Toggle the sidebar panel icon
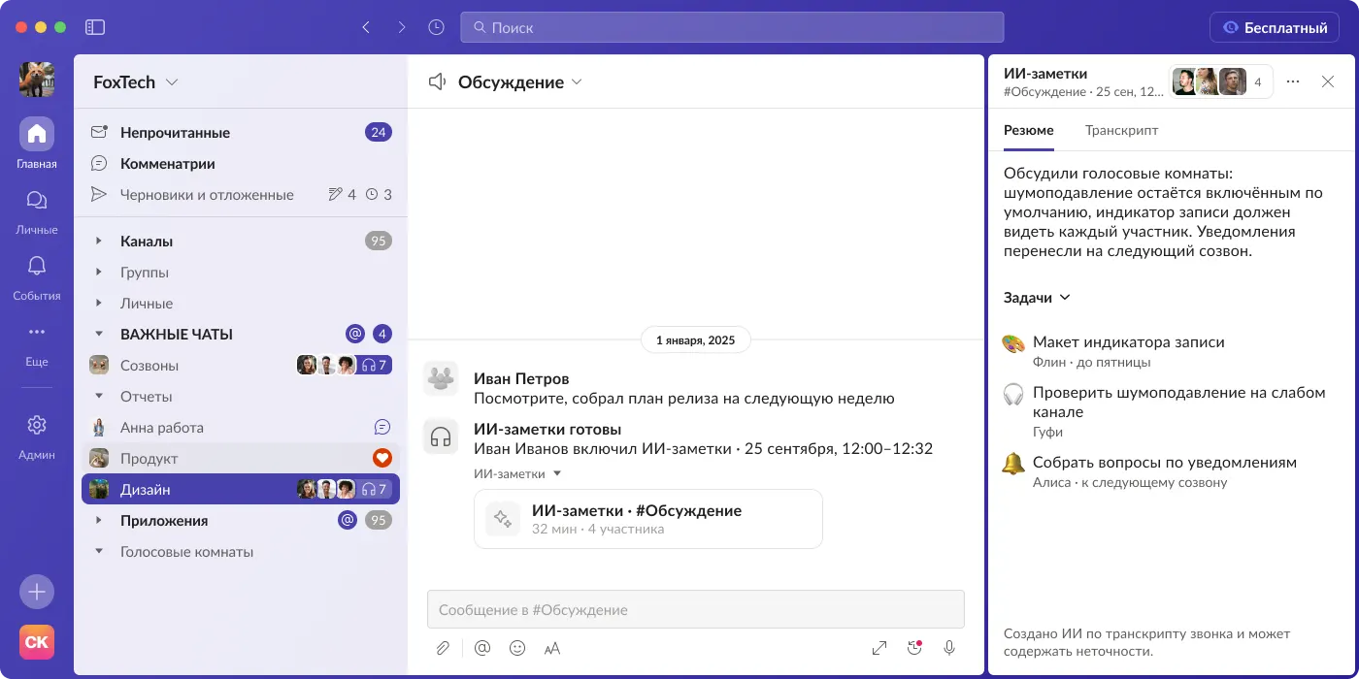This screenshot has width=1359, height=679. 95,28
